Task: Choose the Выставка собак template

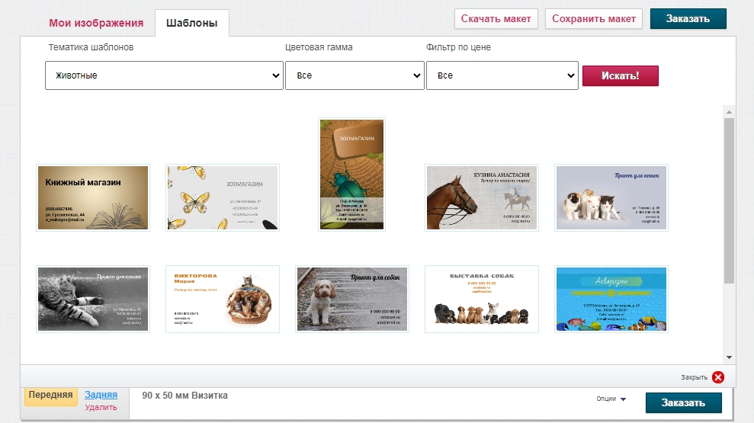Action: pos(482,299)
